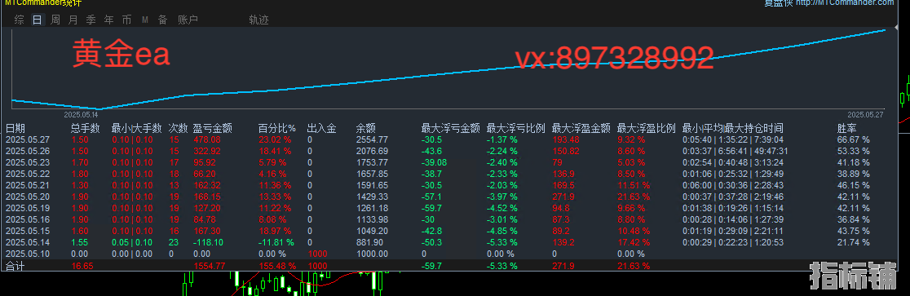The width and height of the screenshot is (910, 296).
Task: Click the 2025.05.14 chart date label
Action: [82, 115]
